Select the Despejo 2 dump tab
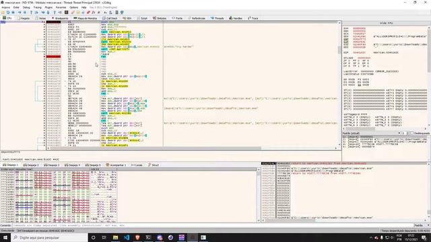 (x=31, y=165)
